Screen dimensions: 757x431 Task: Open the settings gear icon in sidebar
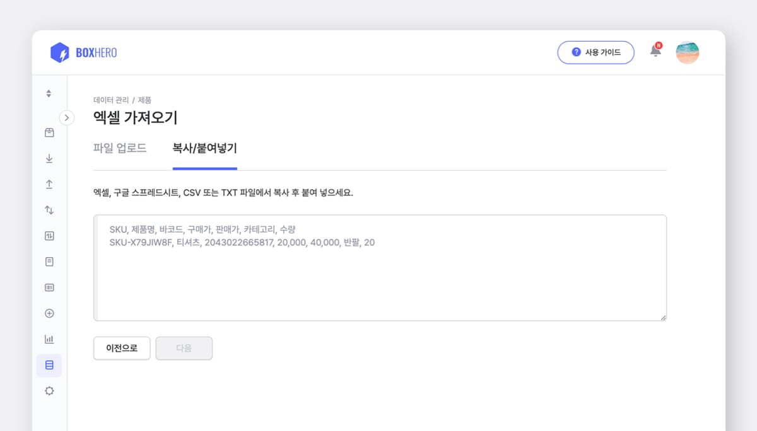click(49, 391)
